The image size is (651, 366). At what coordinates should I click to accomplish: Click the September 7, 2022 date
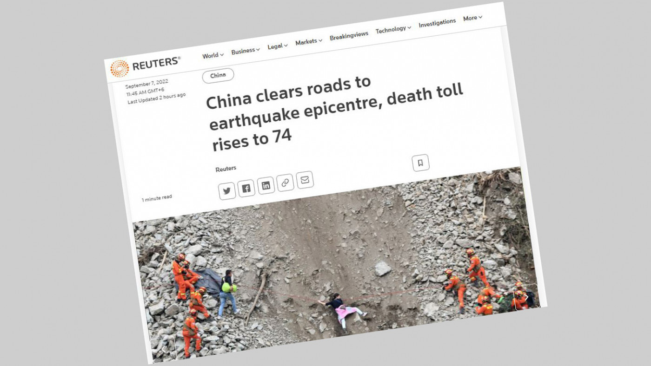click(x=146, y=84)
